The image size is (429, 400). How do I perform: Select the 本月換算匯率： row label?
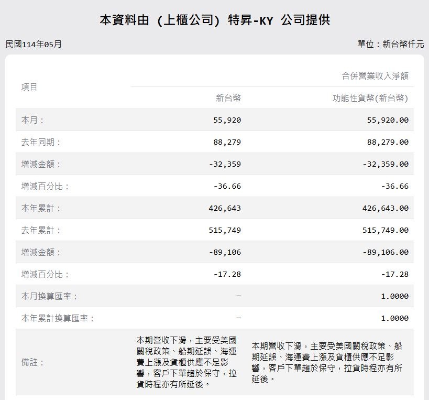49,296
